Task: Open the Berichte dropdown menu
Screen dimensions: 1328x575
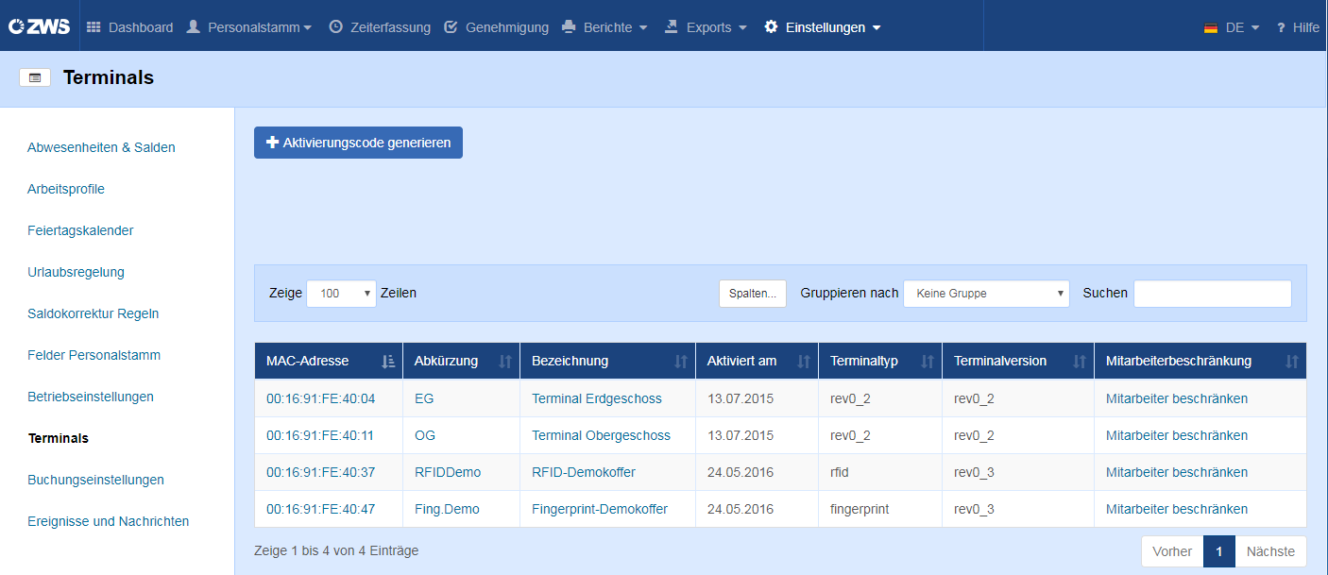Action: tap(604, 27)
